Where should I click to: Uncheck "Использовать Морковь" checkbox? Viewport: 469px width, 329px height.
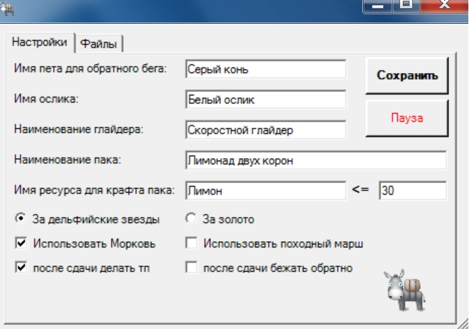pyautogui.click(x=21, y=243)
